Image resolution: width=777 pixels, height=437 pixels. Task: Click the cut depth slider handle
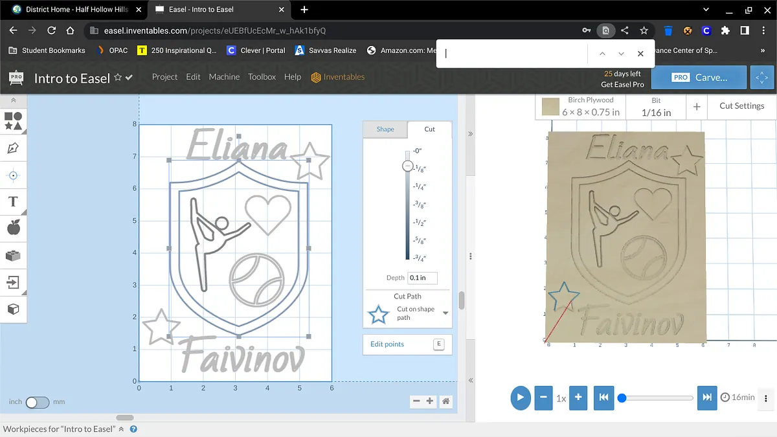407,166
